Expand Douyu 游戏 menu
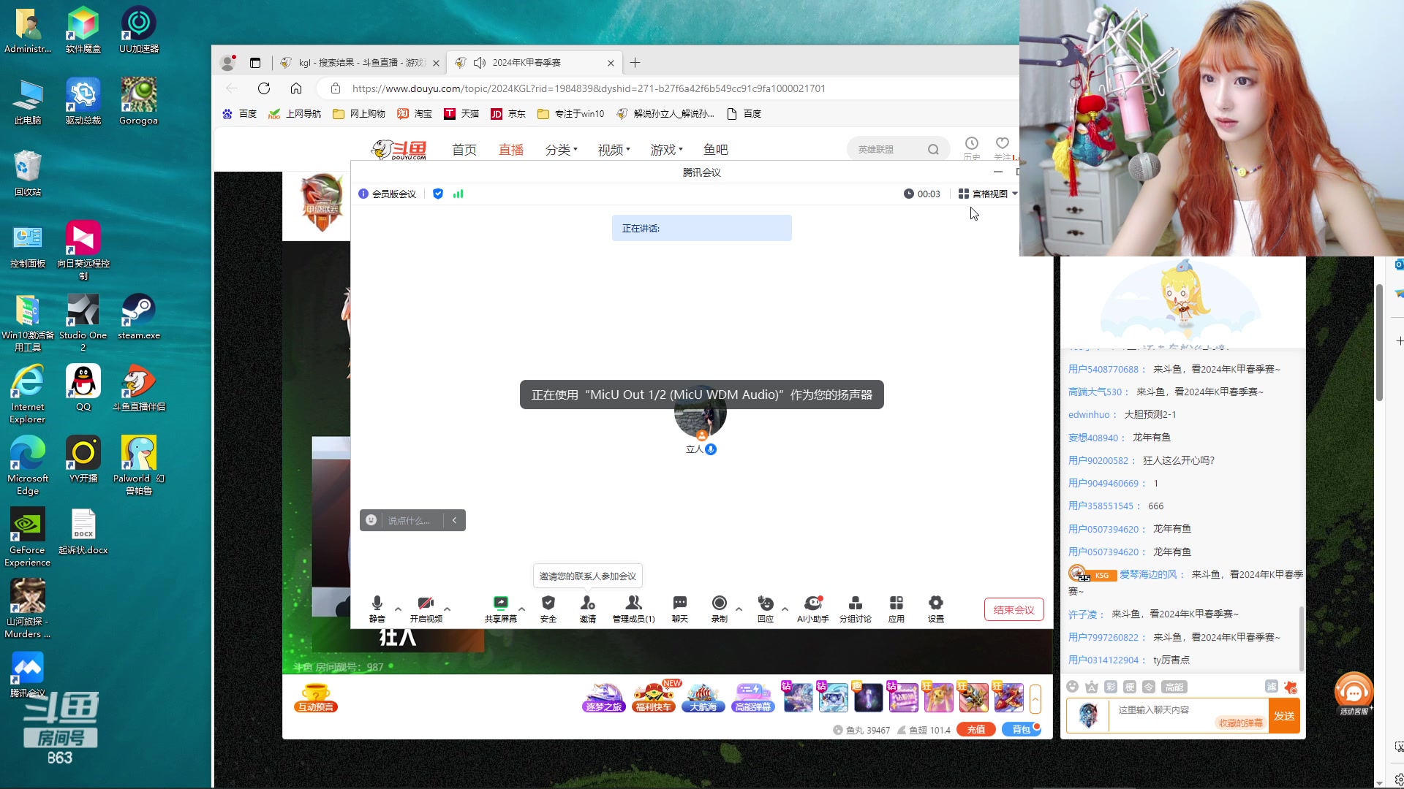Viewport: 1404px width, 789px height. [666, 150]
